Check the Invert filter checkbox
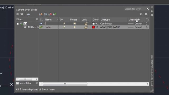 (17, 83)
